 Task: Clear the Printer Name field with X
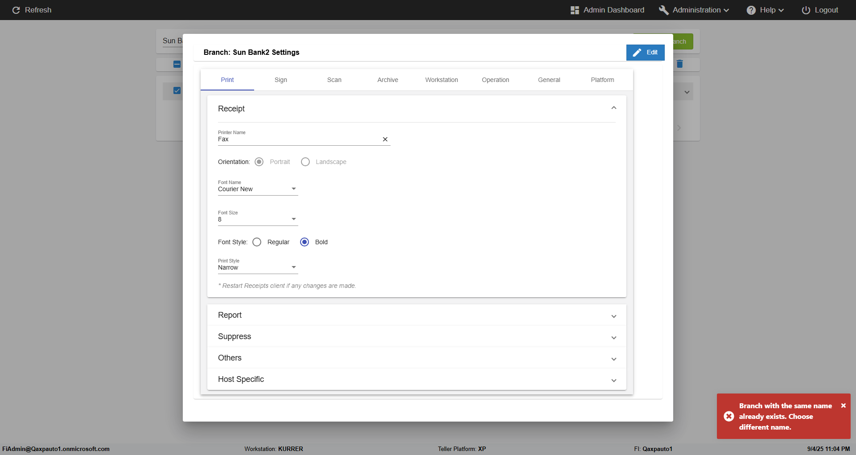pos(385,139)
